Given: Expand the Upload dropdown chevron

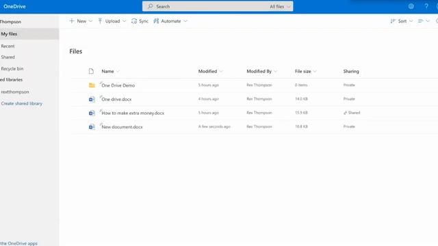Looking at the screenshot, I should pos(125,21).
